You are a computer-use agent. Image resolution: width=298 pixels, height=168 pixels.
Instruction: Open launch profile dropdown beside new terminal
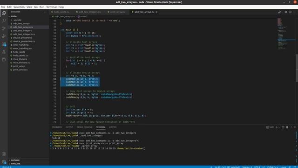pyautogui.click(x=279, y=127)
